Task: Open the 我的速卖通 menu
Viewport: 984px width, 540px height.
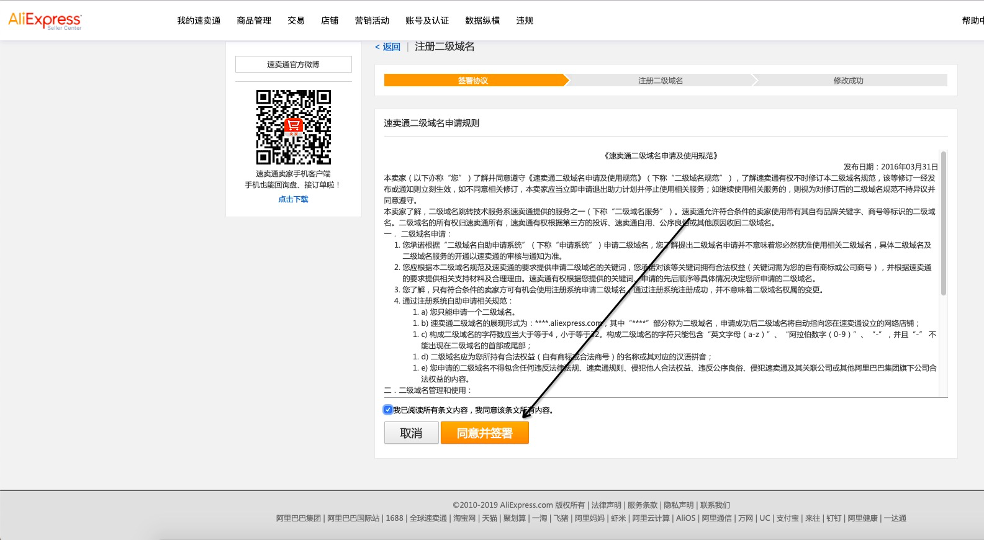Action: (199, 20)
